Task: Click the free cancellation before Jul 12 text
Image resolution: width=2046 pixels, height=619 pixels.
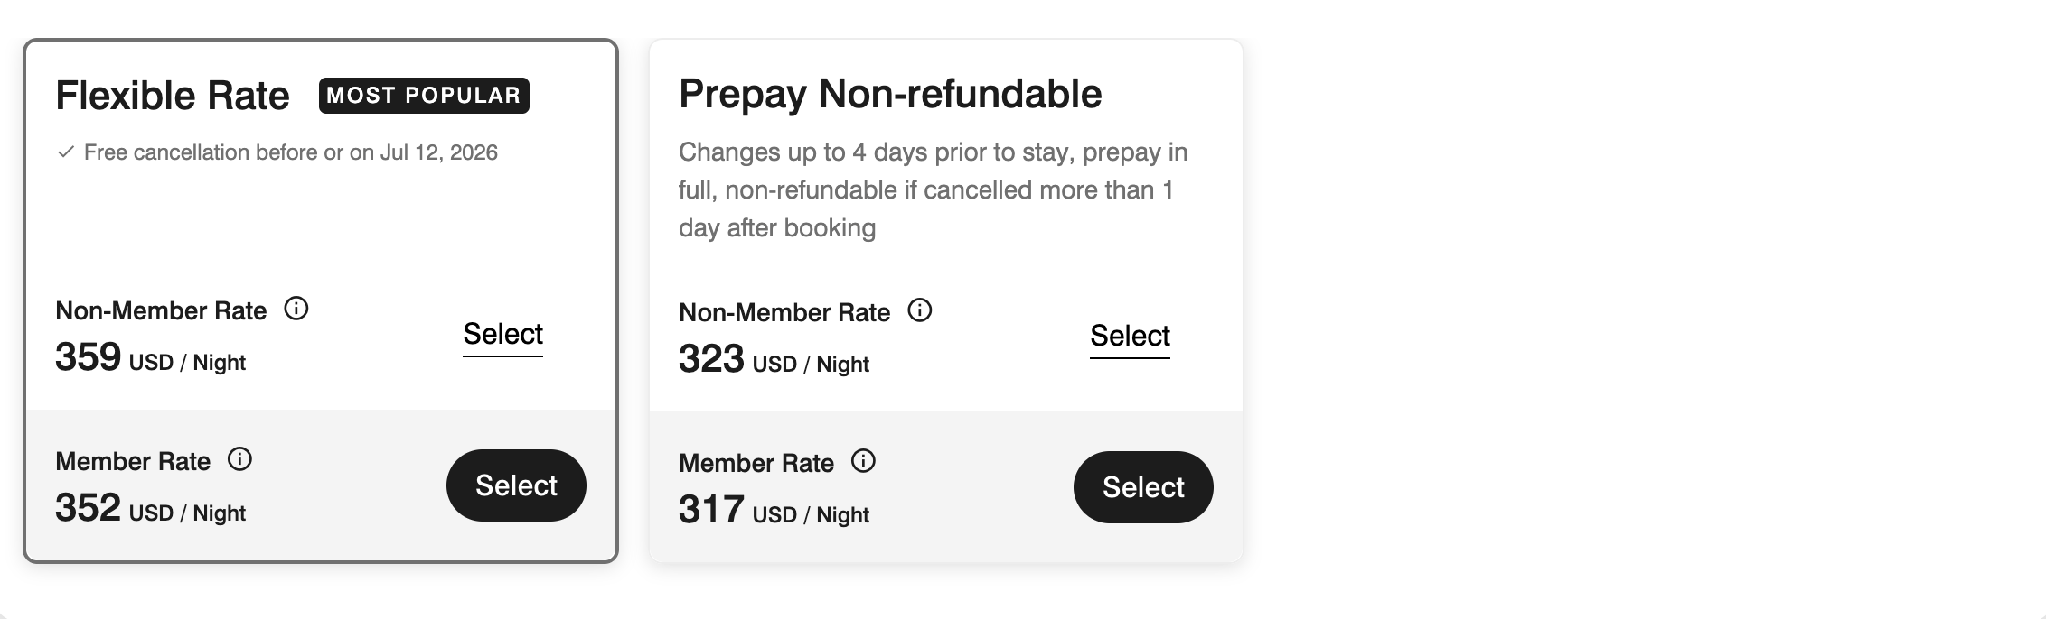Action: pyautogui.click(x=291, y=152)
